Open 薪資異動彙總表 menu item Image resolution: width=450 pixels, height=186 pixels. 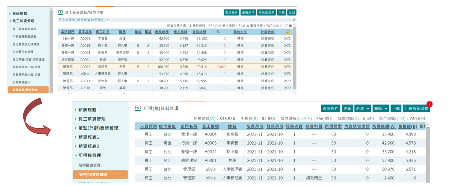click(26, 37)
